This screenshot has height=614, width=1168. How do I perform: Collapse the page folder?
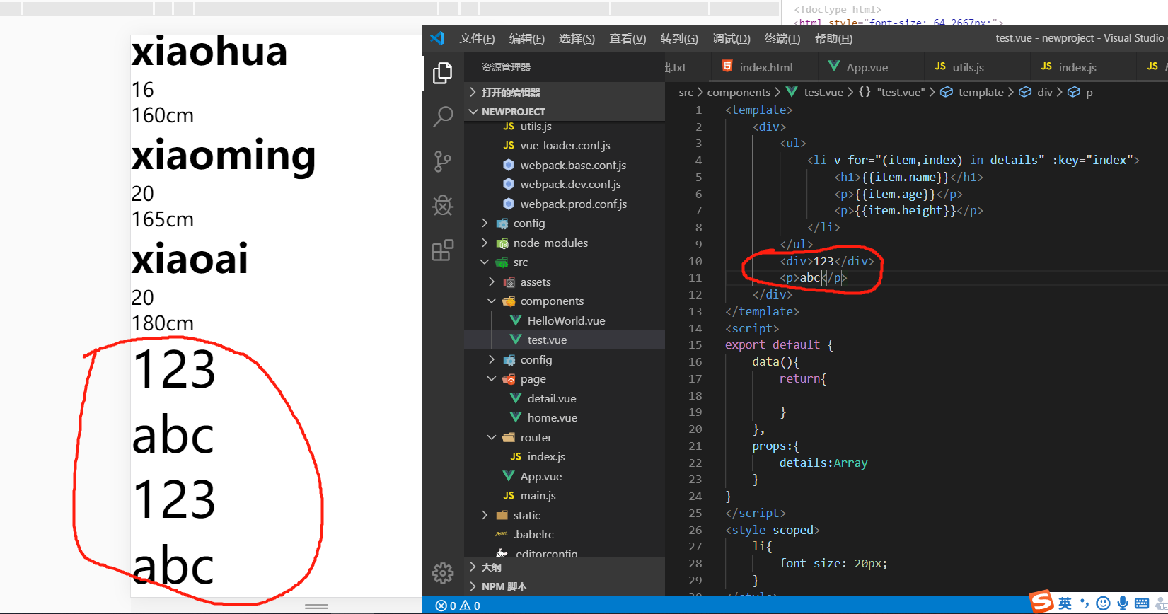point(565,379)
